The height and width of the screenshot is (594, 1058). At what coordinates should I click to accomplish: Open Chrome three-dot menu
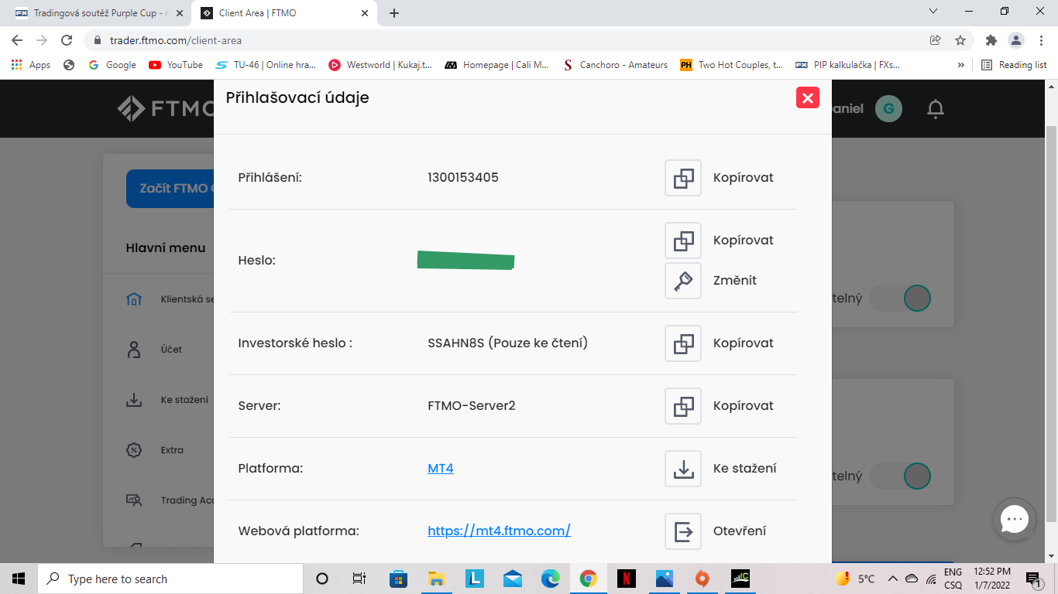pyautogui.click(x=1039, y=40)
